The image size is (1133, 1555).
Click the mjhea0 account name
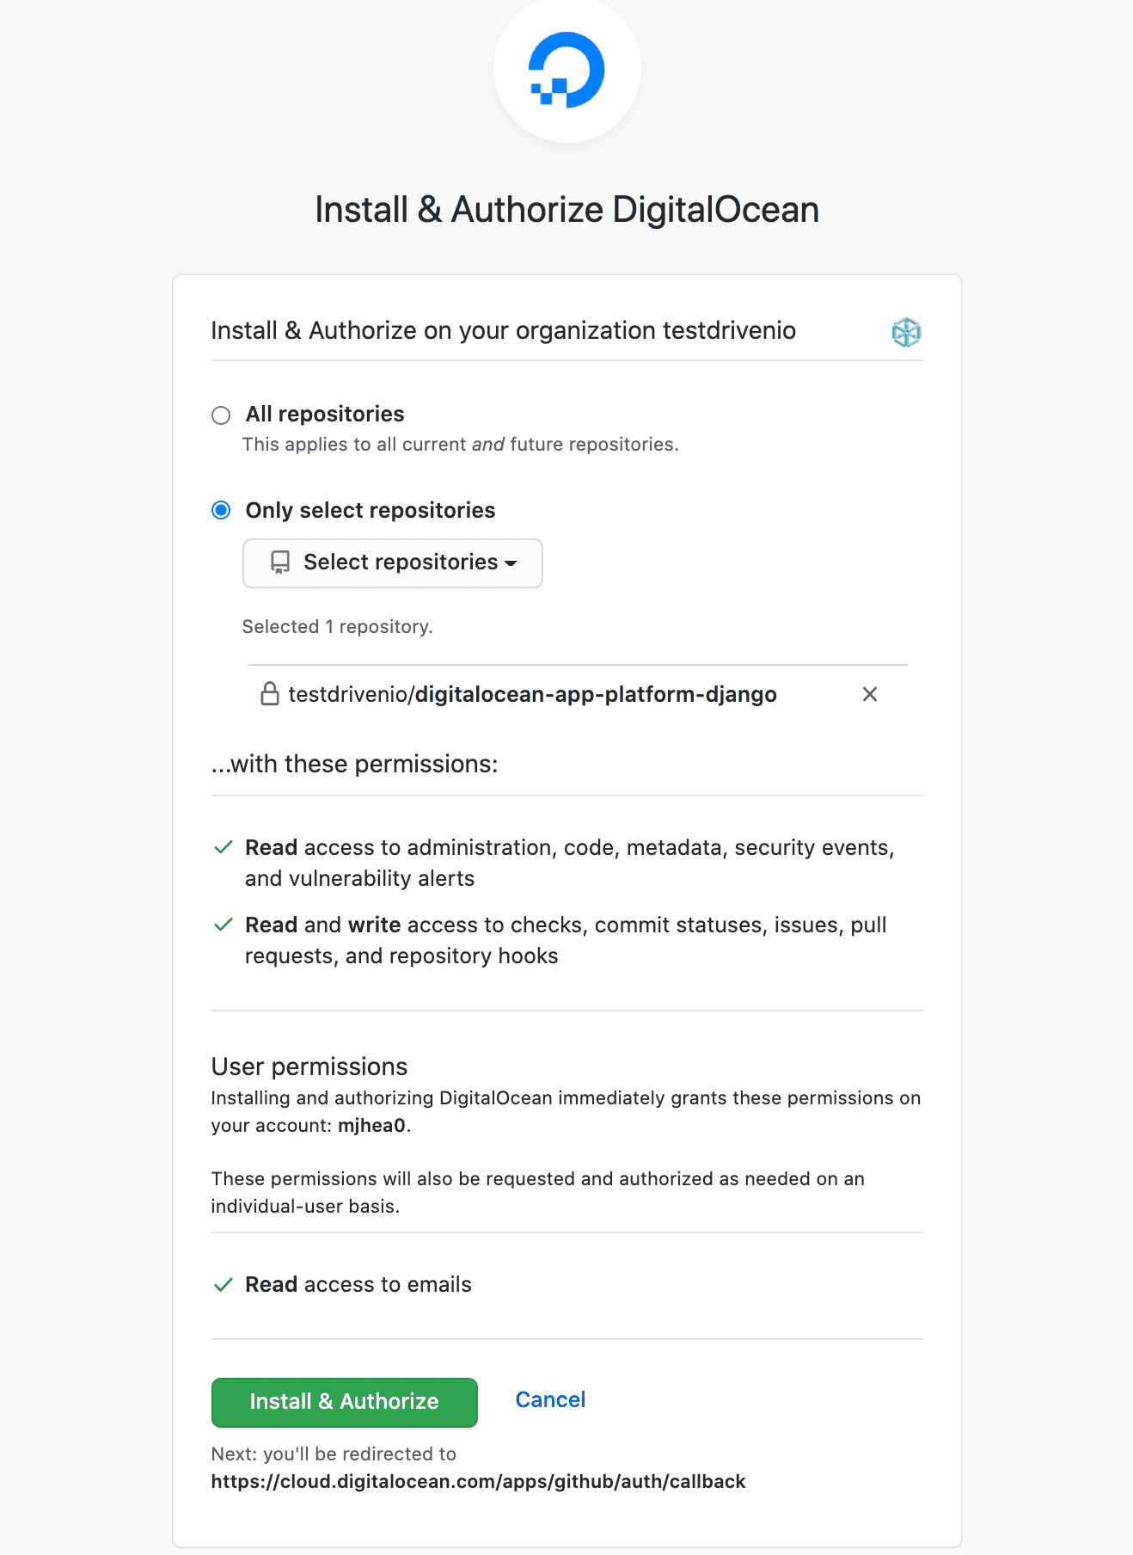point(371,1126)
